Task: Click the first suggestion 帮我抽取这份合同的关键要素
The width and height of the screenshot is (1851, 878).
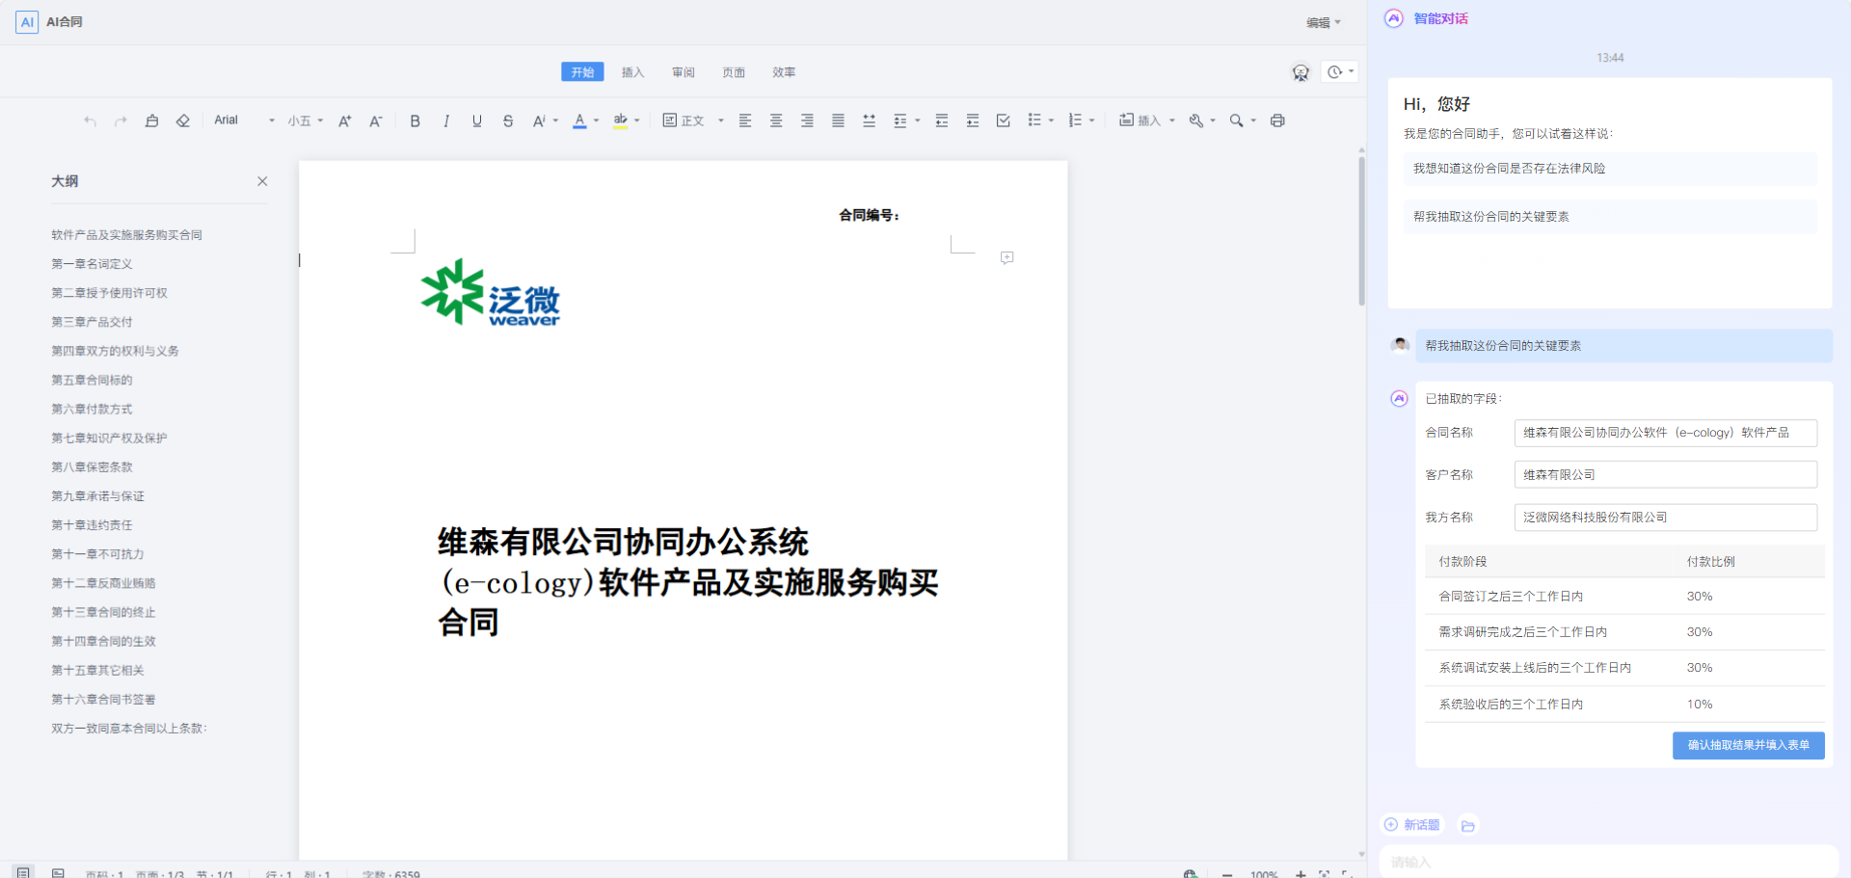Action: [1610, 217]
